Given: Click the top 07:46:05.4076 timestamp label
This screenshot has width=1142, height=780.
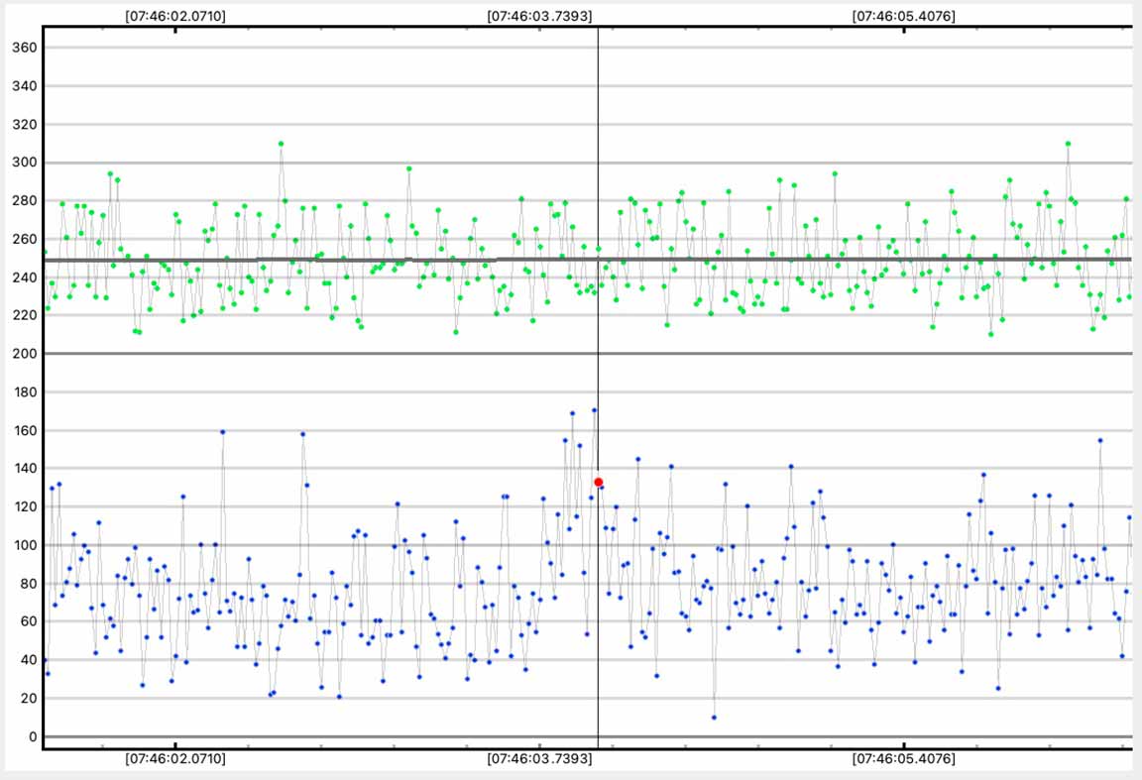Looking at the screenshot, I should pyautogui.click(x=904, y=17).
